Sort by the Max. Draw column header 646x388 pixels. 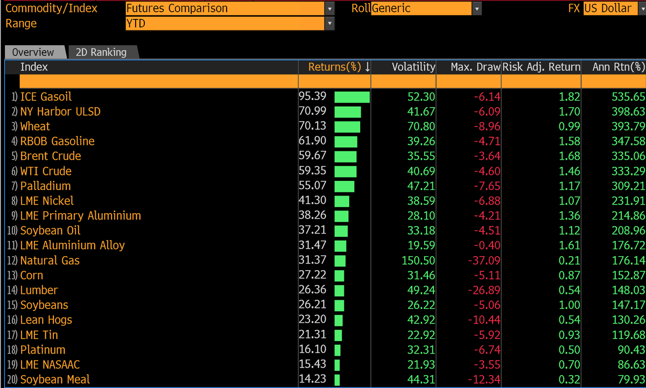click(x=476, y=67)
